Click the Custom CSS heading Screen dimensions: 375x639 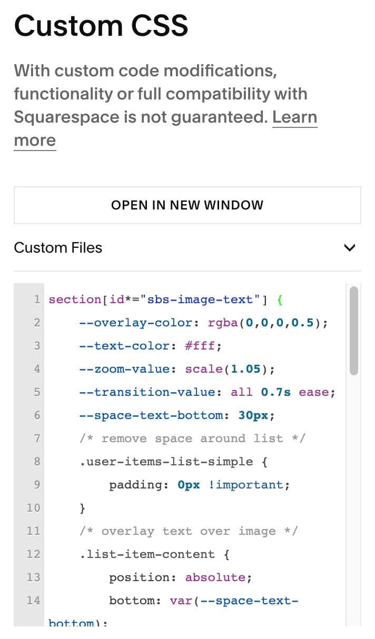point(101,25)
